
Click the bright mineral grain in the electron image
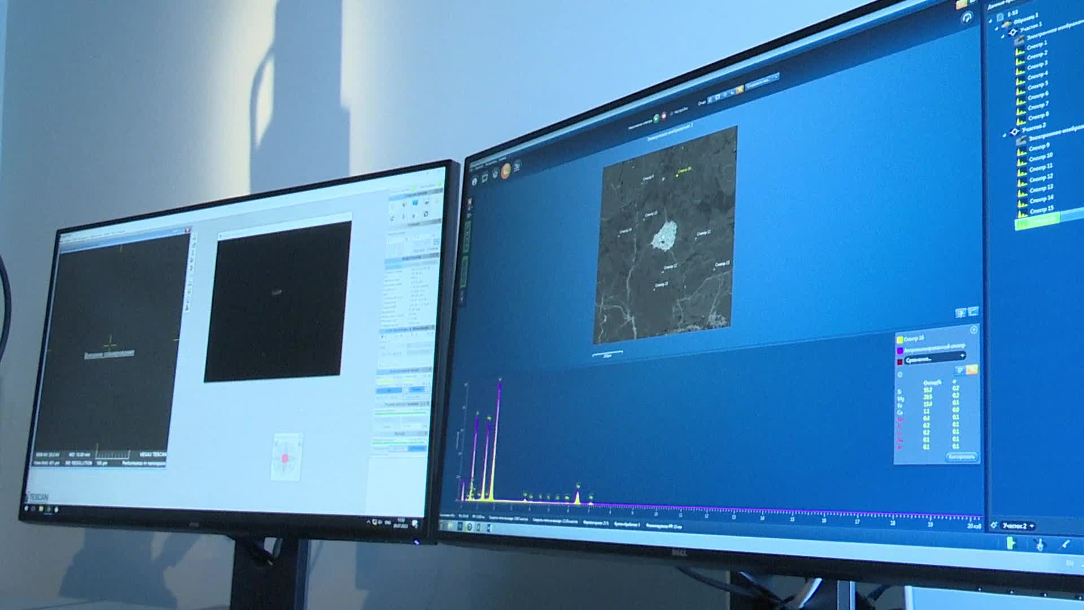665,236
